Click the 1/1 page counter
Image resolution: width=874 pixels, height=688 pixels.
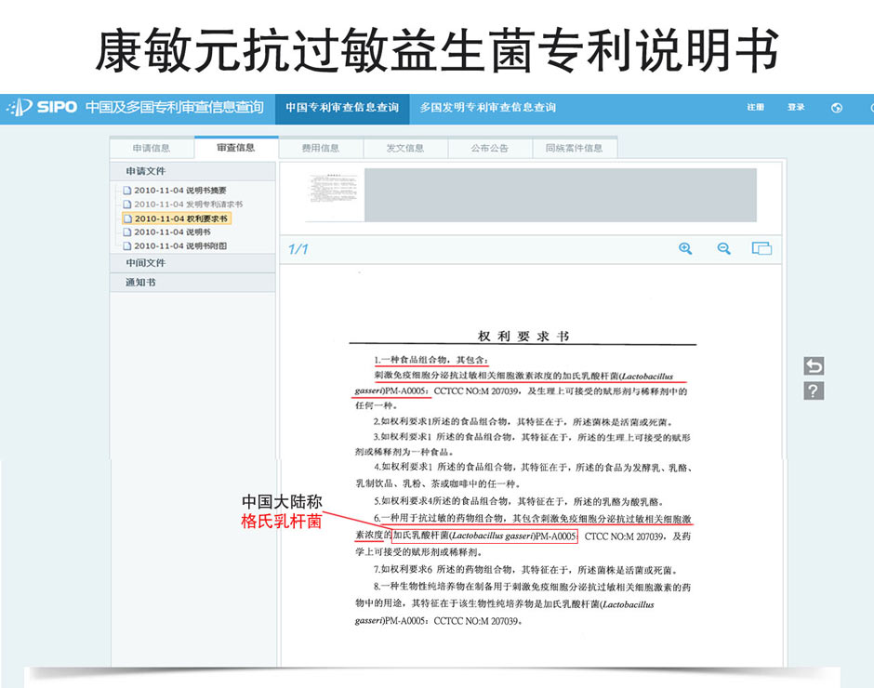click(298, 249)
